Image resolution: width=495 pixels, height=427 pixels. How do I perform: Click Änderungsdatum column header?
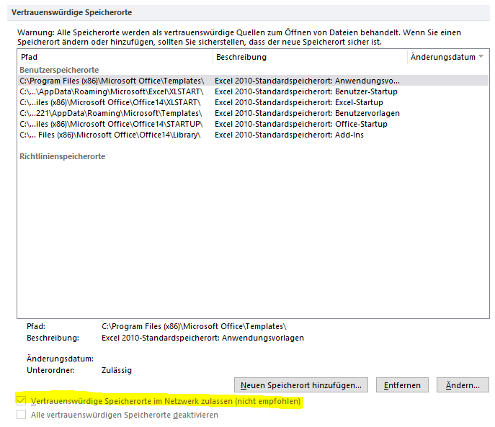pos(447,57)
